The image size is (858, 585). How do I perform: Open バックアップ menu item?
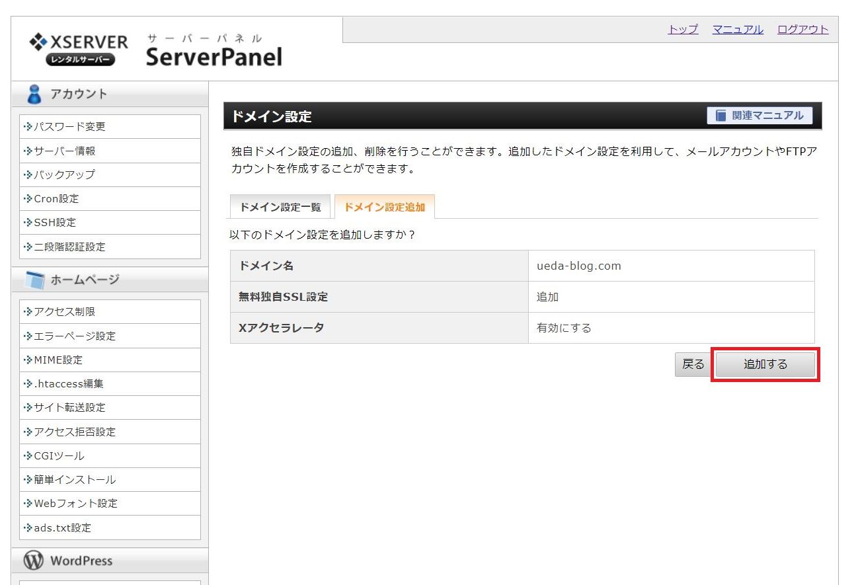coord(110,175)
